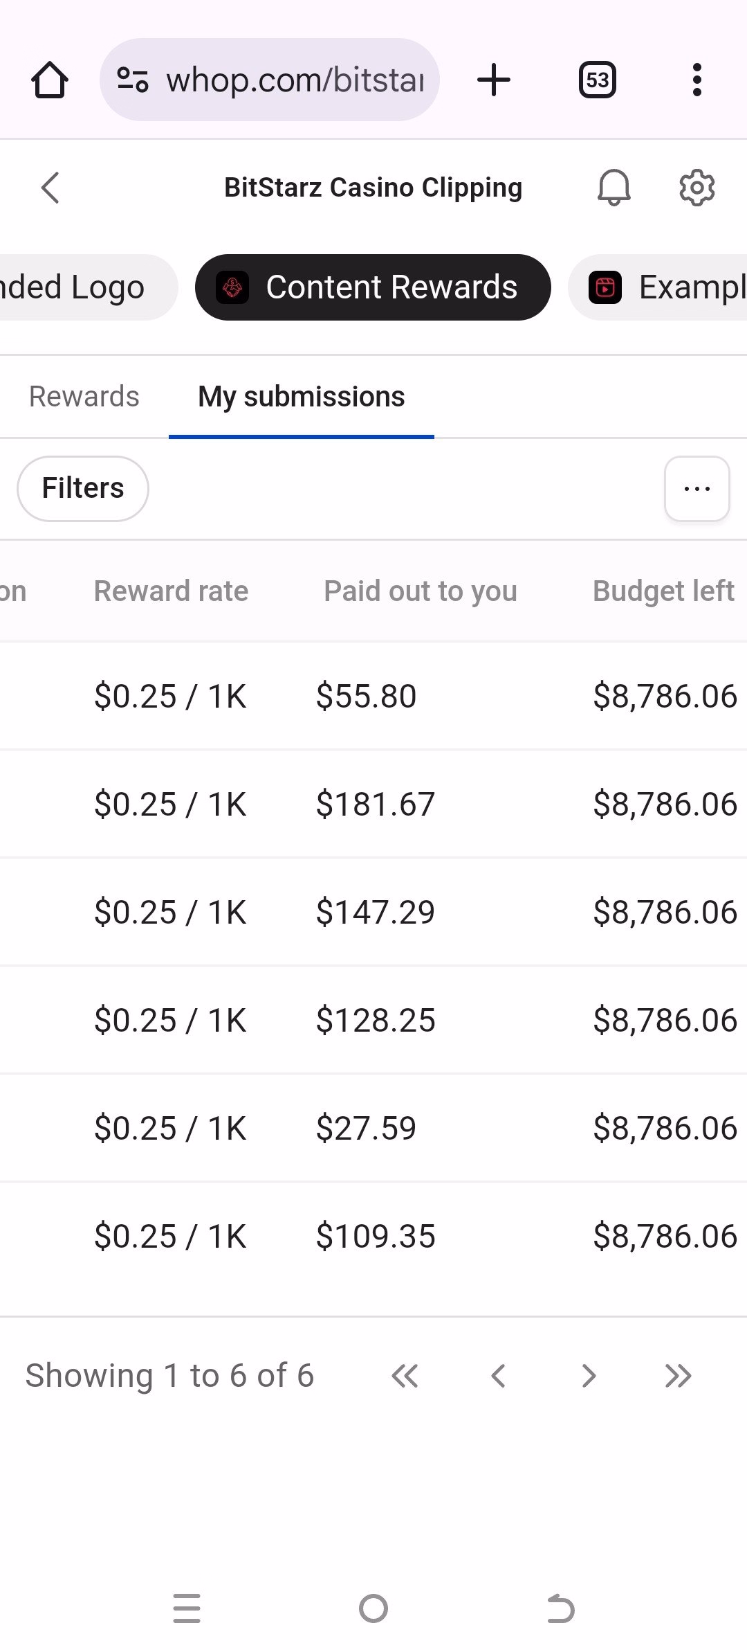Screen dimensions: 747x1650
Task: Switch to the Rewards tab
Action: [84, 397]
